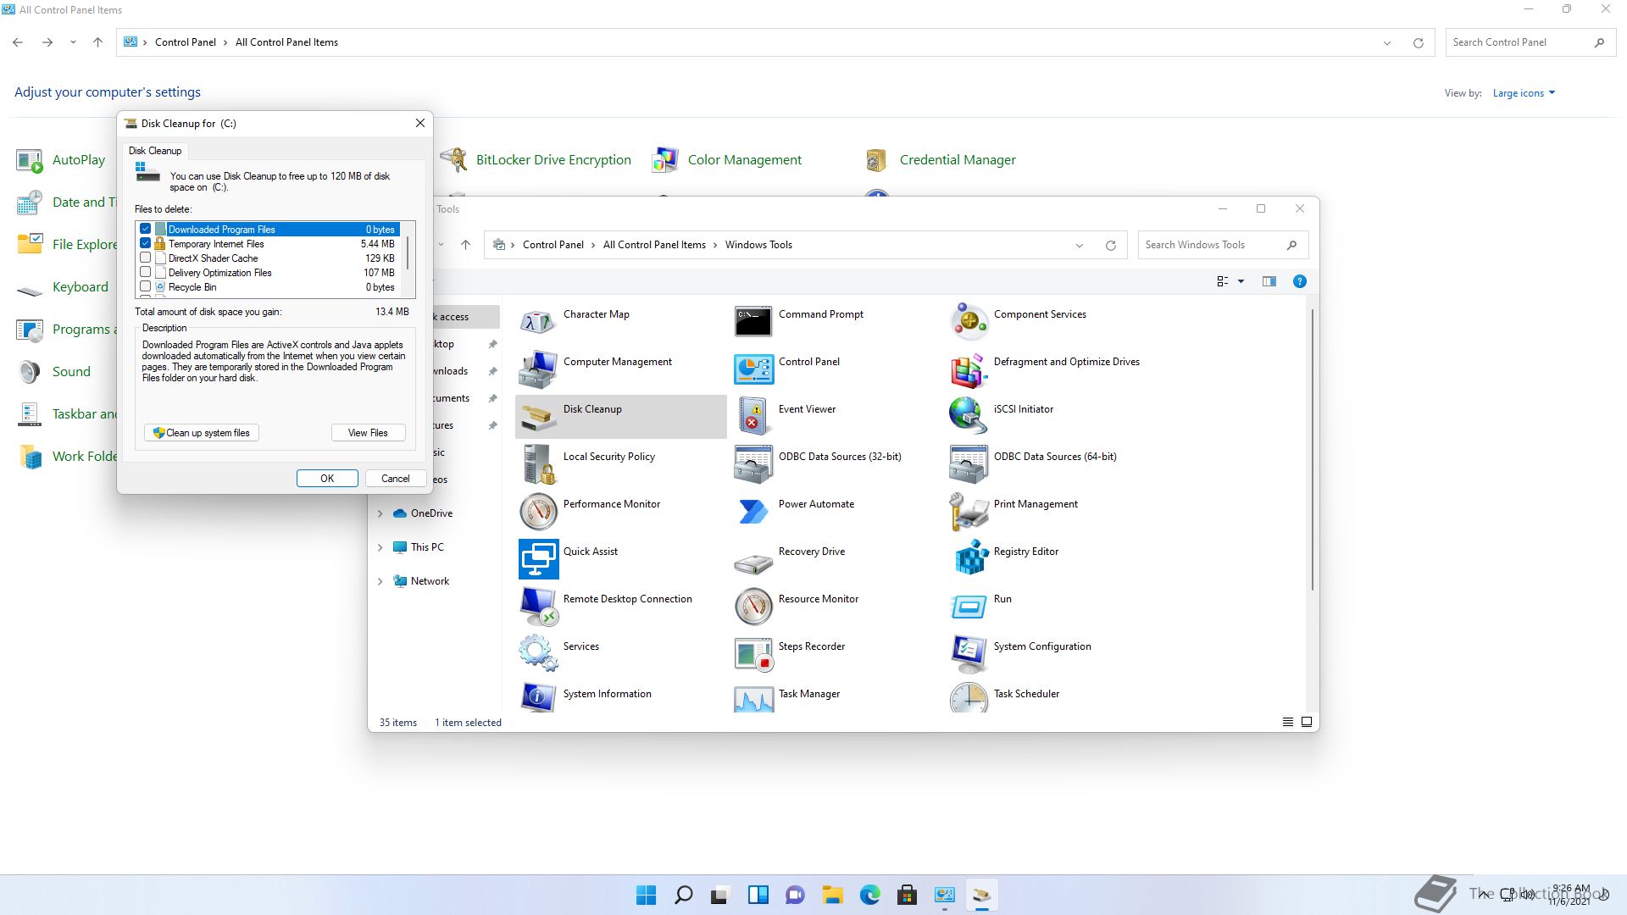This screenshot has width=1627, height=915.
Task: Click Control Panel breadcrumb in Windows Tools
Action: click(553, 245)
